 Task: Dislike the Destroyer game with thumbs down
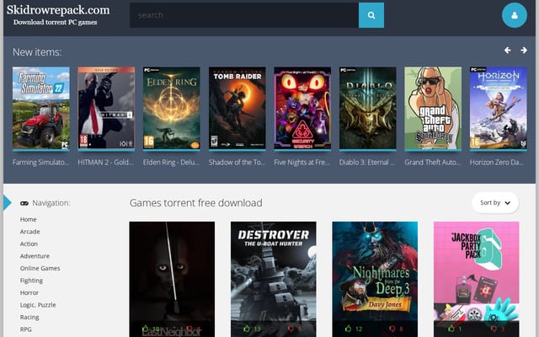click(290, 329)
